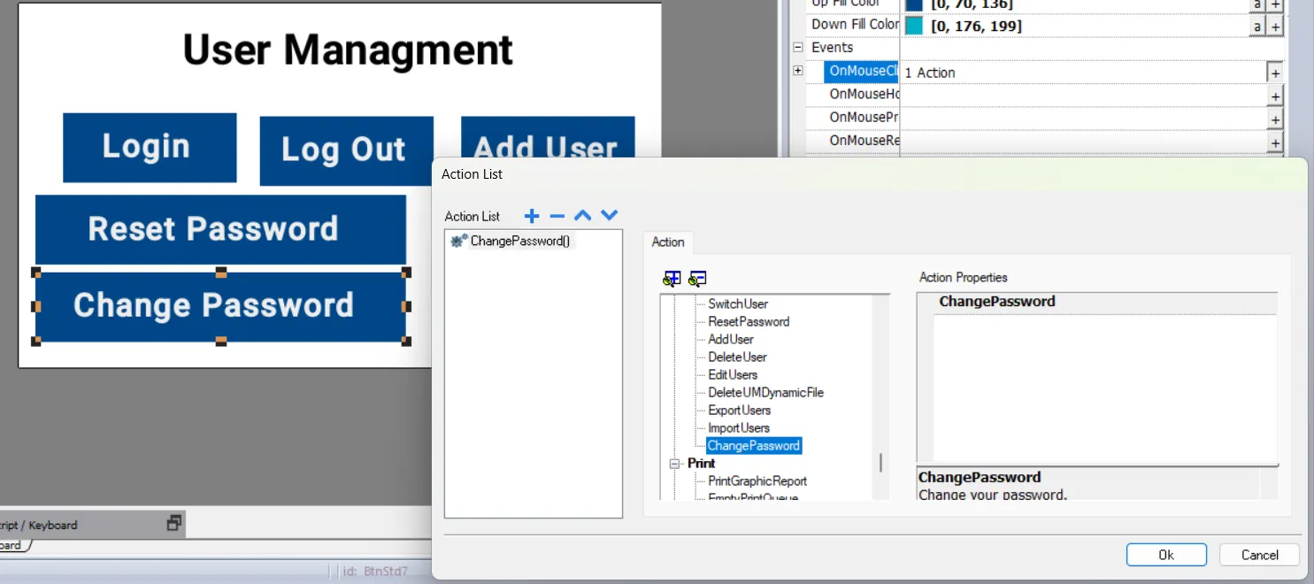Click the action tree vertical scrollbar thumb
Screen dimensions: 1314x584
pyautogui.click(x=880, y=463)
